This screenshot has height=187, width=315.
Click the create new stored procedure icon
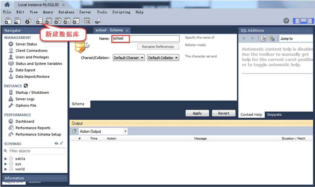pos(67,21)
